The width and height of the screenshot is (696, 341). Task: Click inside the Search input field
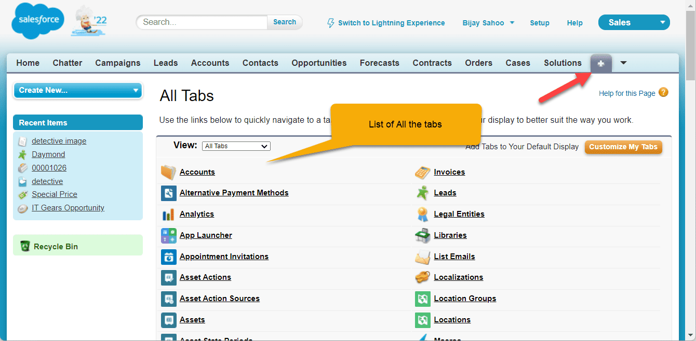[x=202, y=22]
